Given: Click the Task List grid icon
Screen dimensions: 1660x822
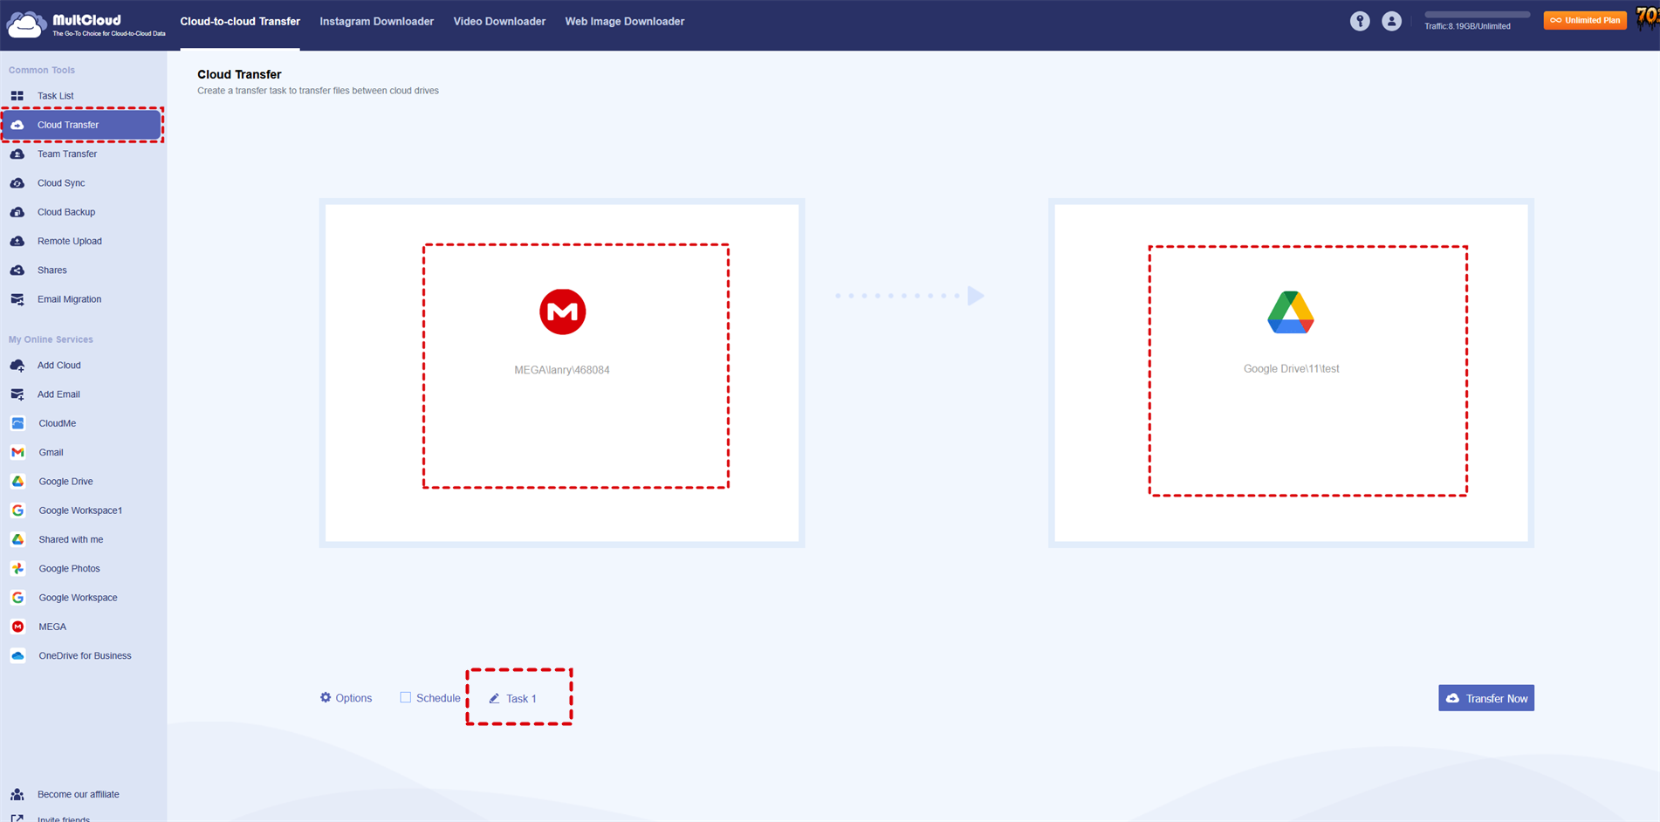Looking at the screenshot, I should 17,96.
